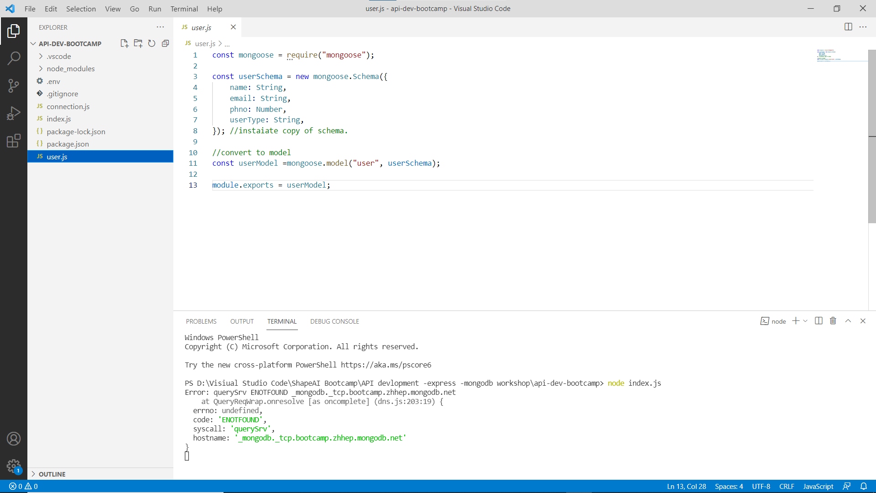Expand the node_modules folder
876x493 pixels.
(x=71, y=68)
